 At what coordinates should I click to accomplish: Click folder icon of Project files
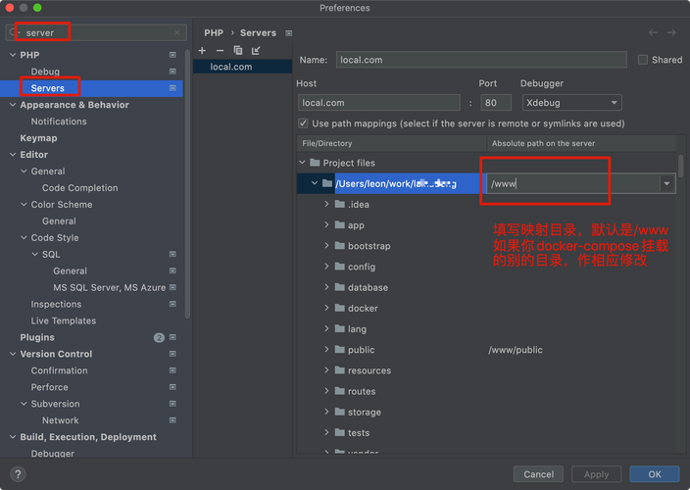click(315, 163)
